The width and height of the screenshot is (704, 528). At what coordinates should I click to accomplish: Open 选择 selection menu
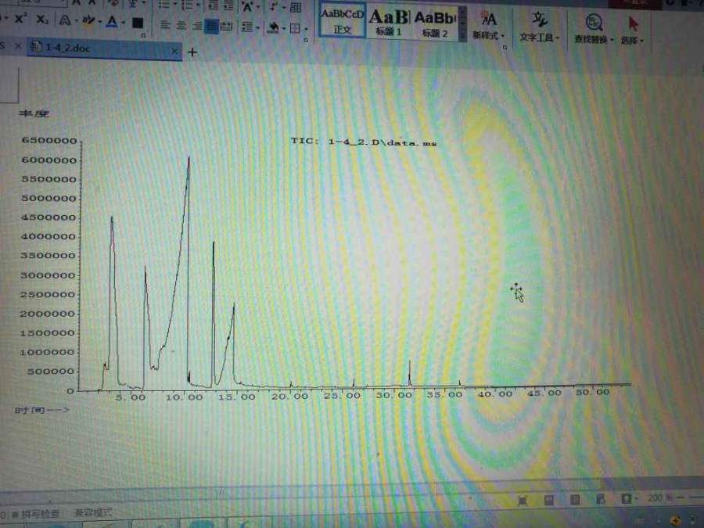[x=632, y=31]
